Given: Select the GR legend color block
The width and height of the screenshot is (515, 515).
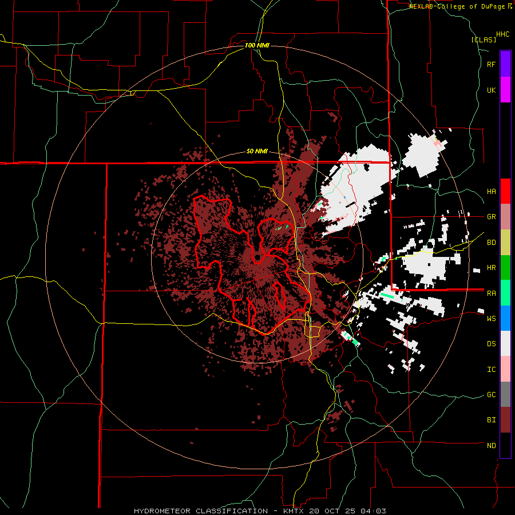Looking at the screenshot, I should [x=505, y=217].
